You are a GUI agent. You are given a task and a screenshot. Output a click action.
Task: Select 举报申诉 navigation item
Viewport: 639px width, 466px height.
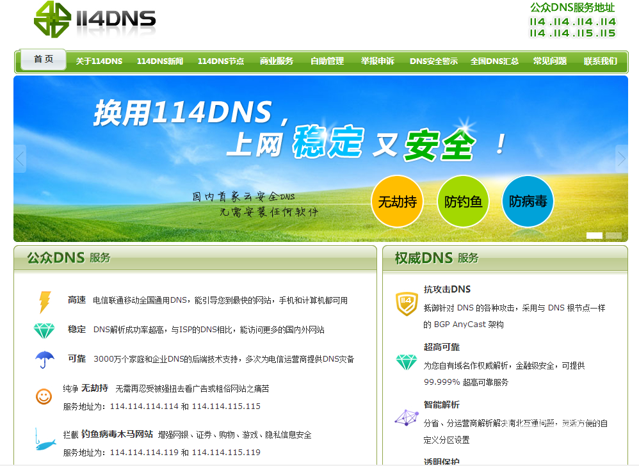[x=378, y=61]
